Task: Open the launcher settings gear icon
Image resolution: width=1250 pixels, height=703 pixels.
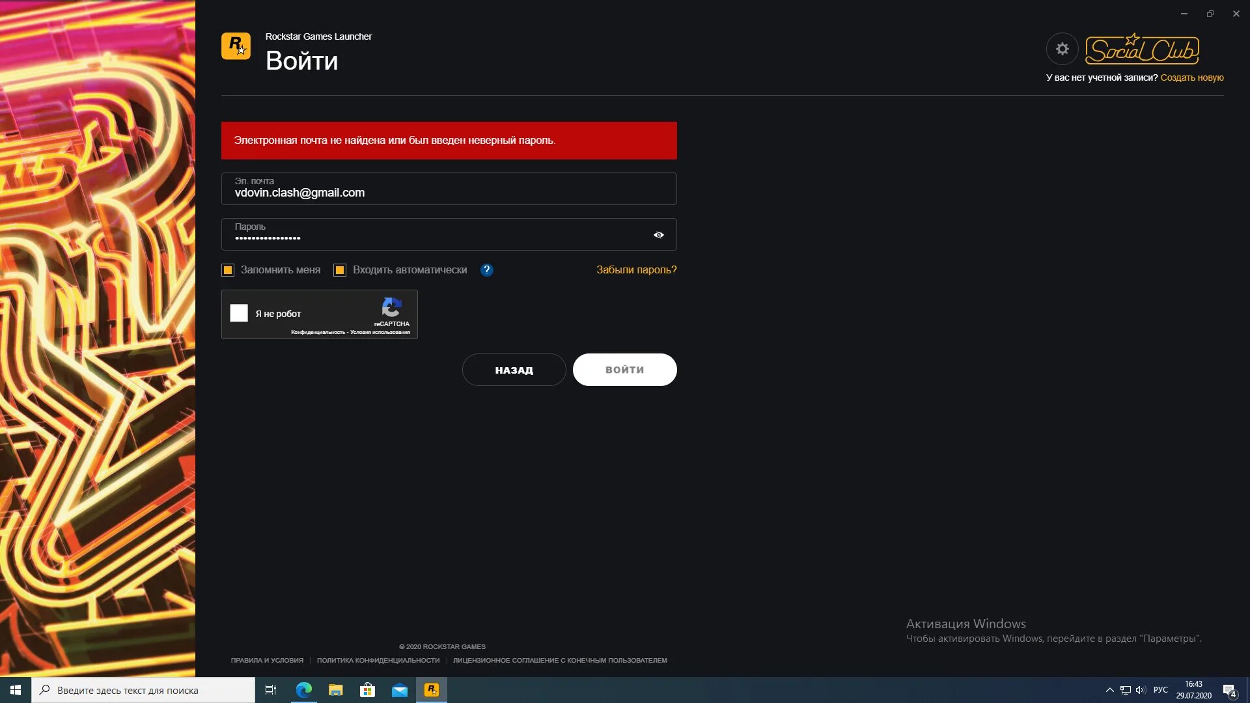Action: click(x=1062, y=49)
